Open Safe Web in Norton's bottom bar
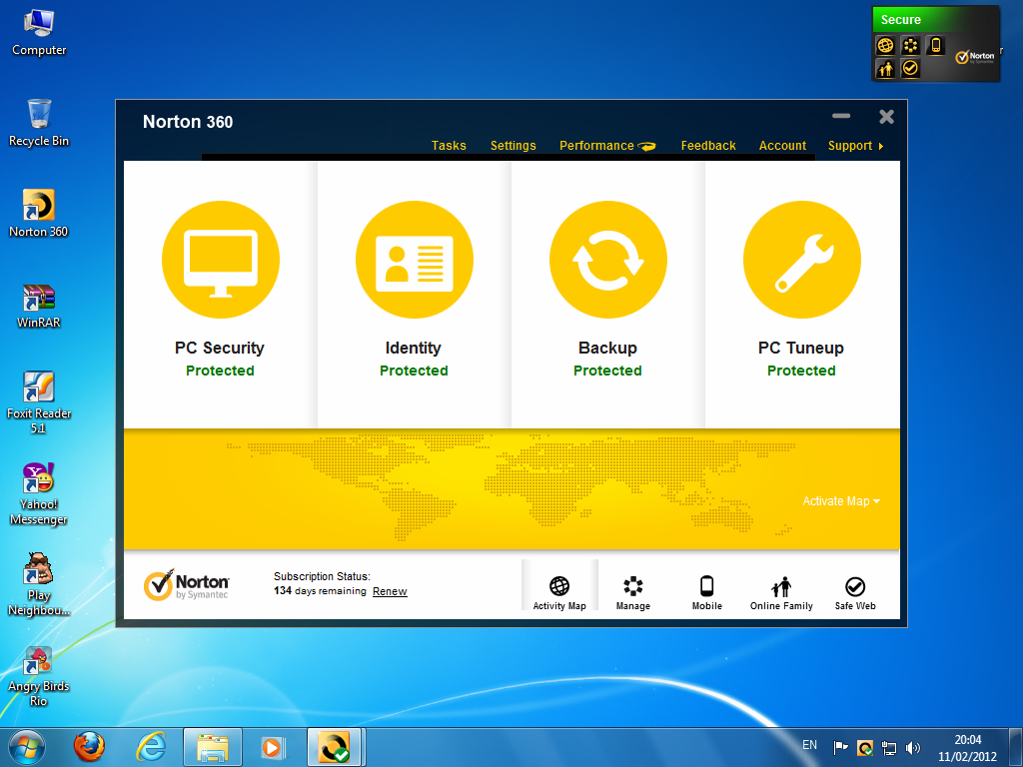 click(855, 593)
